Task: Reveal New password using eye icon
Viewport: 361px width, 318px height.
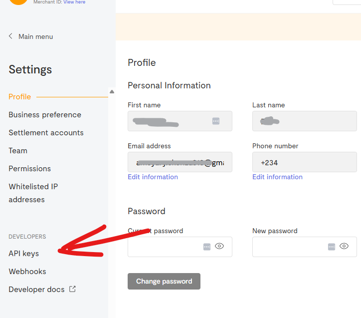Action: [344, 246]
